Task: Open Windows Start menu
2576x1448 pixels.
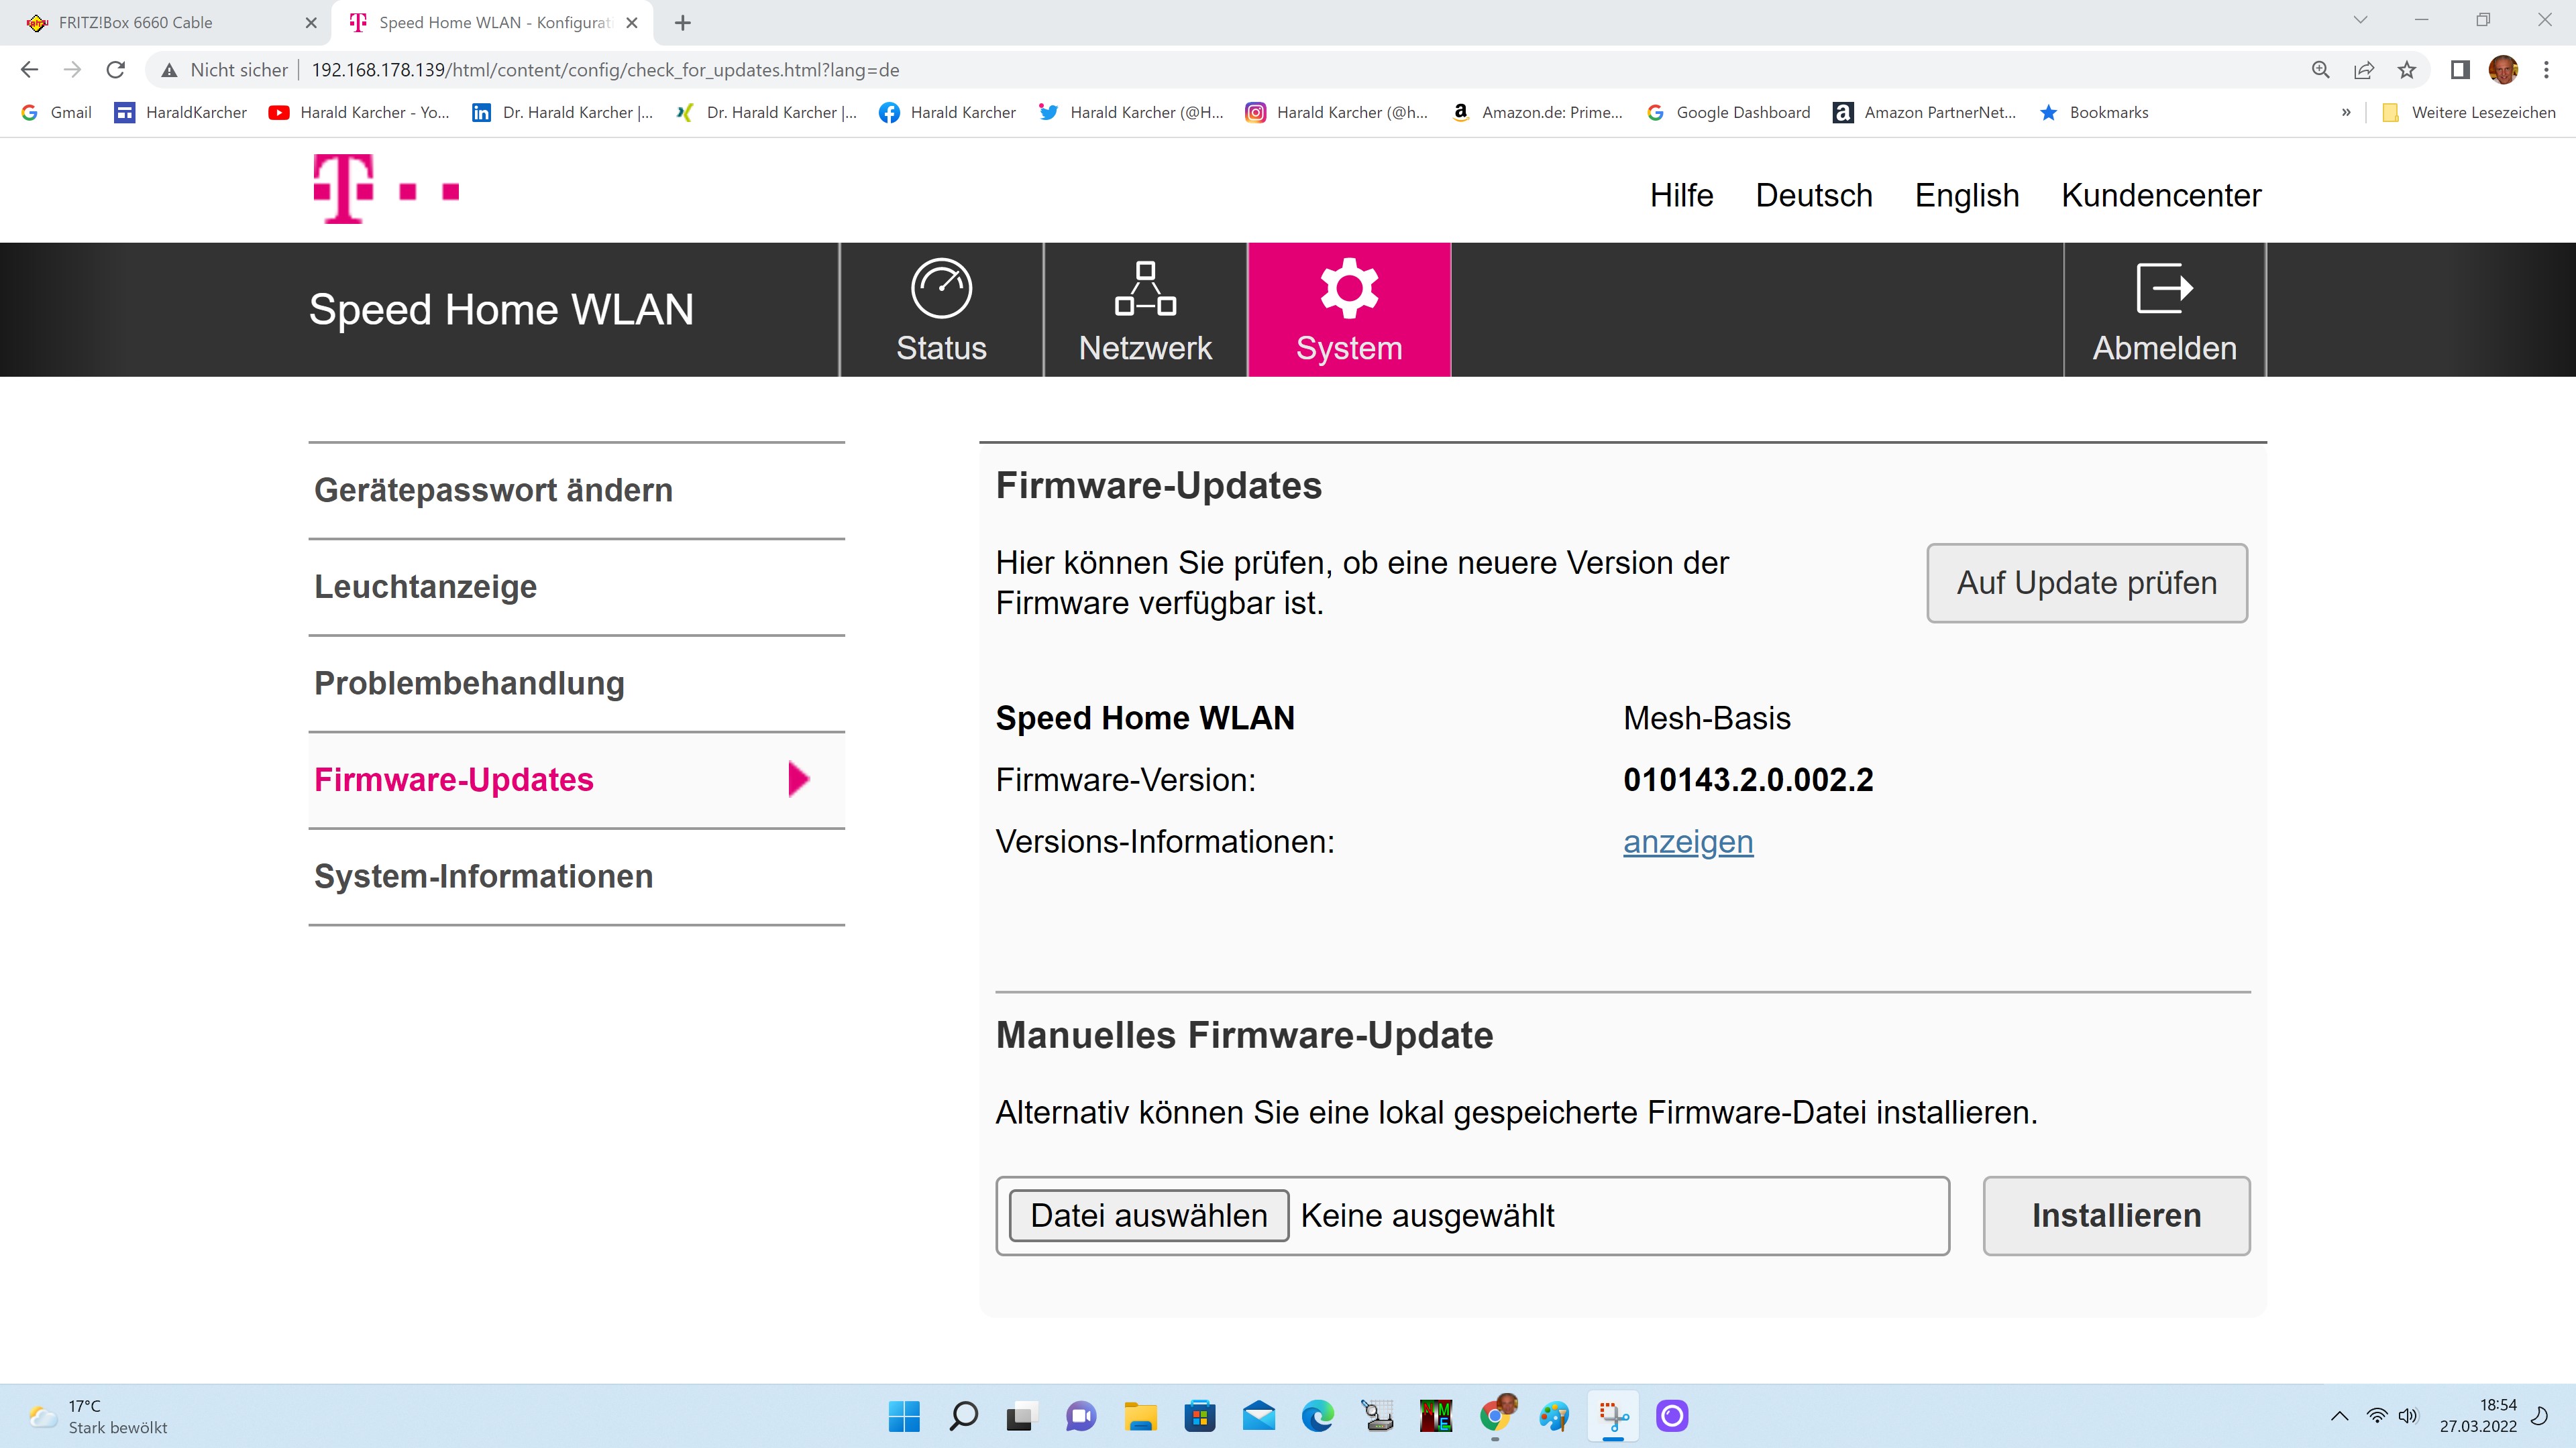Action: click(903, 1416)
